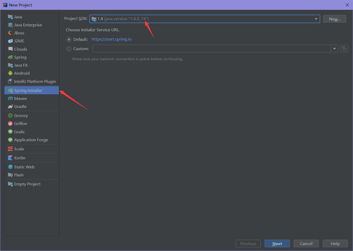Click the Cancel button
Image resolution: width=353 pixels, height=251 pixels.
click(306, 244)
